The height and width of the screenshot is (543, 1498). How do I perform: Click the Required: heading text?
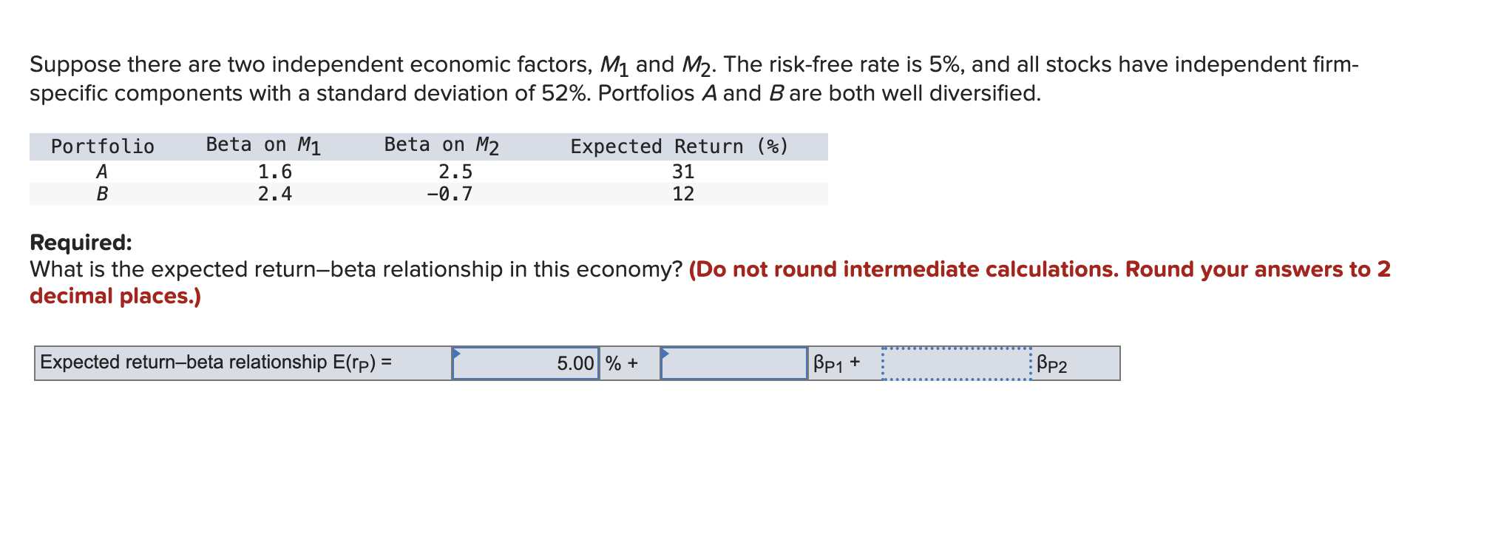click(x=81, y=242)
